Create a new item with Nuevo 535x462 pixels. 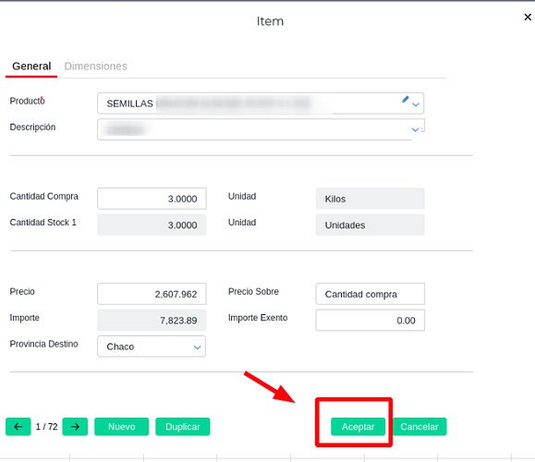tap(121, 427)
